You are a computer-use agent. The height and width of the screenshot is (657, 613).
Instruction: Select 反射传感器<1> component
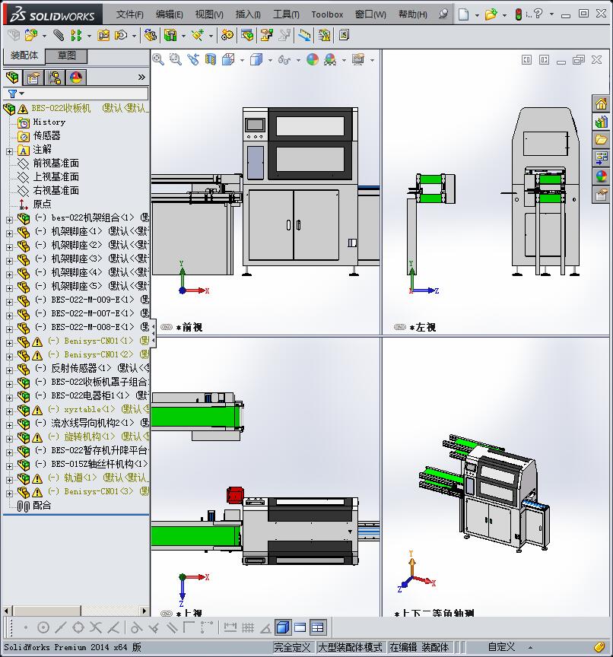pos(81,368)
